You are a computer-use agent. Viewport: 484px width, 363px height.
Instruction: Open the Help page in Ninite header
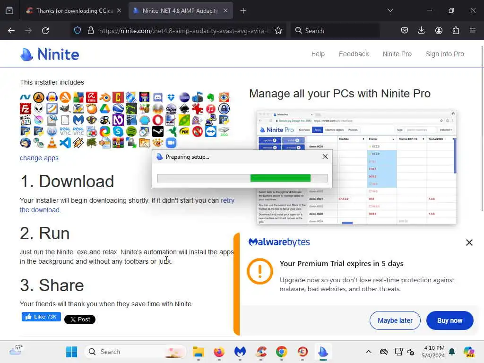[x=318, y=54]
